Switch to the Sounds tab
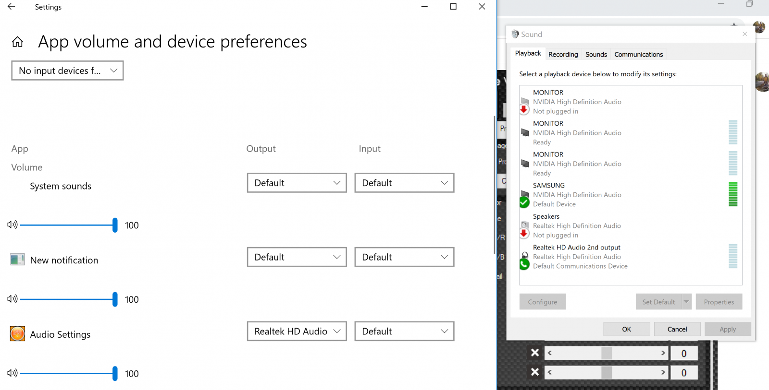Image resolution: width=769 pixels, height=390 pixels. (x=596, y=54)
